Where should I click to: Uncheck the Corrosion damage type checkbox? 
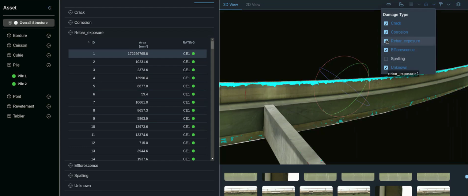click(386, 32)
